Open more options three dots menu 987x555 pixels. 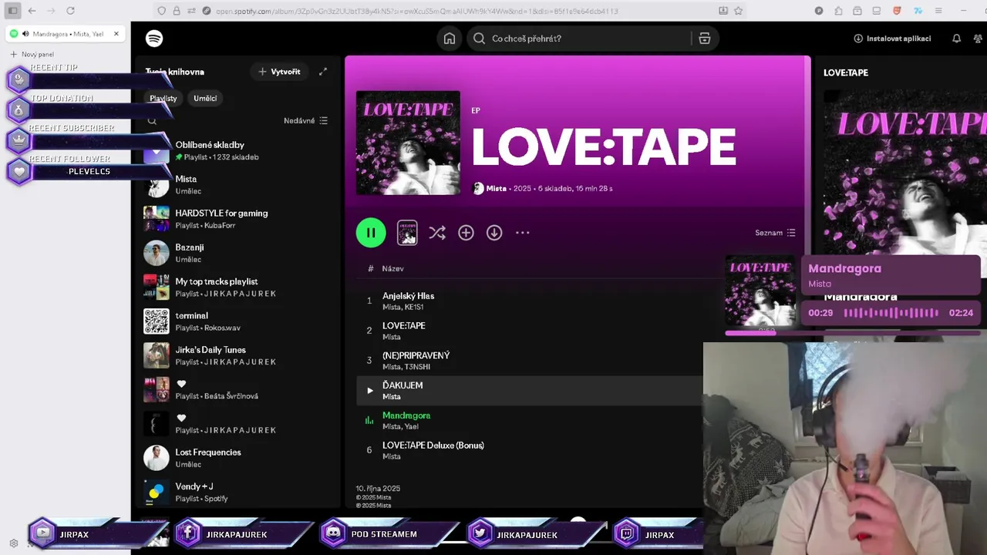523,233
